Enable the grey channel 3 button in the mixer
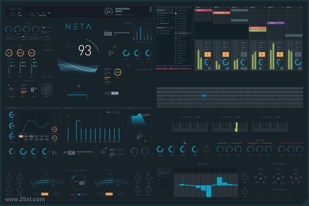The image size is (309, 206). pos(244,54)
